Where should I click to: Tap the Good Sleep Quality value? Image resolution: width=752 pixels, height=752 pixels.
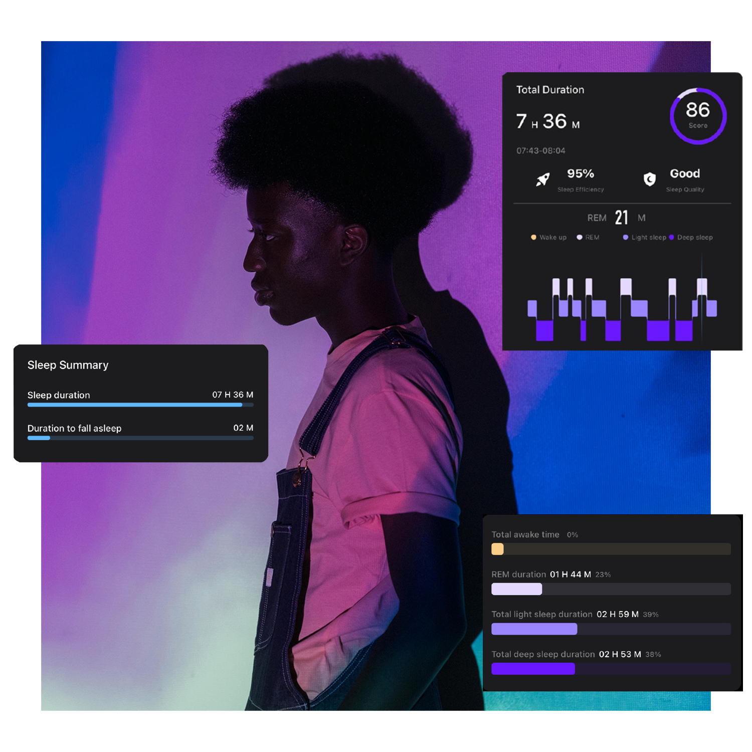point(685,173)
